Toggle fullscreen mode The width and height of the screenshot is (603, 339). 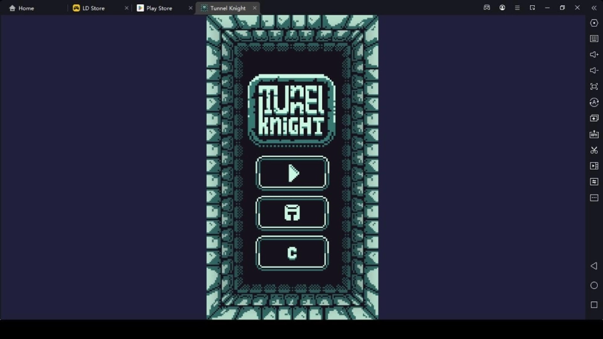coord(594,86)
